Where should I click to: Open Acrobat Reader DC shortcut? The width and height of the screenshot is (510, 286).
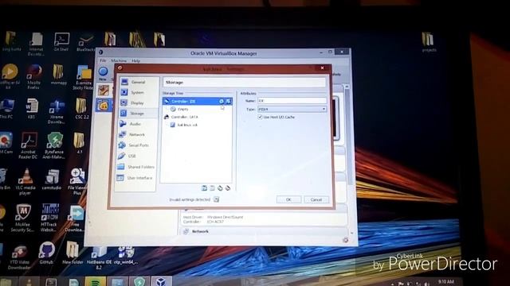tap(29, 145)
